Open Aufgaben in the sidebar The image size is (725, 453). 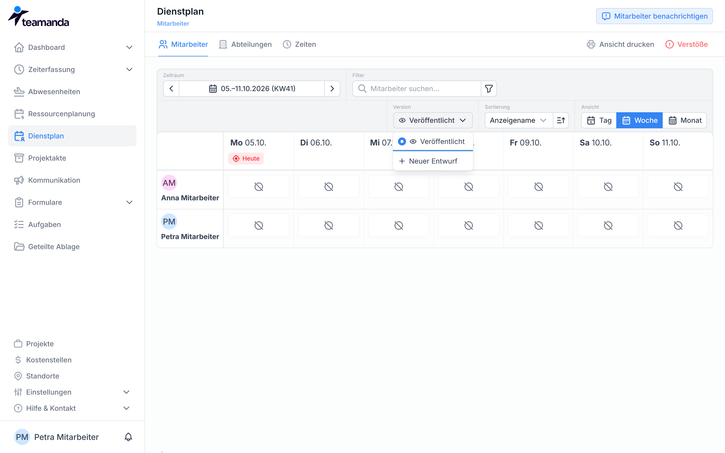tap(72, 224)
